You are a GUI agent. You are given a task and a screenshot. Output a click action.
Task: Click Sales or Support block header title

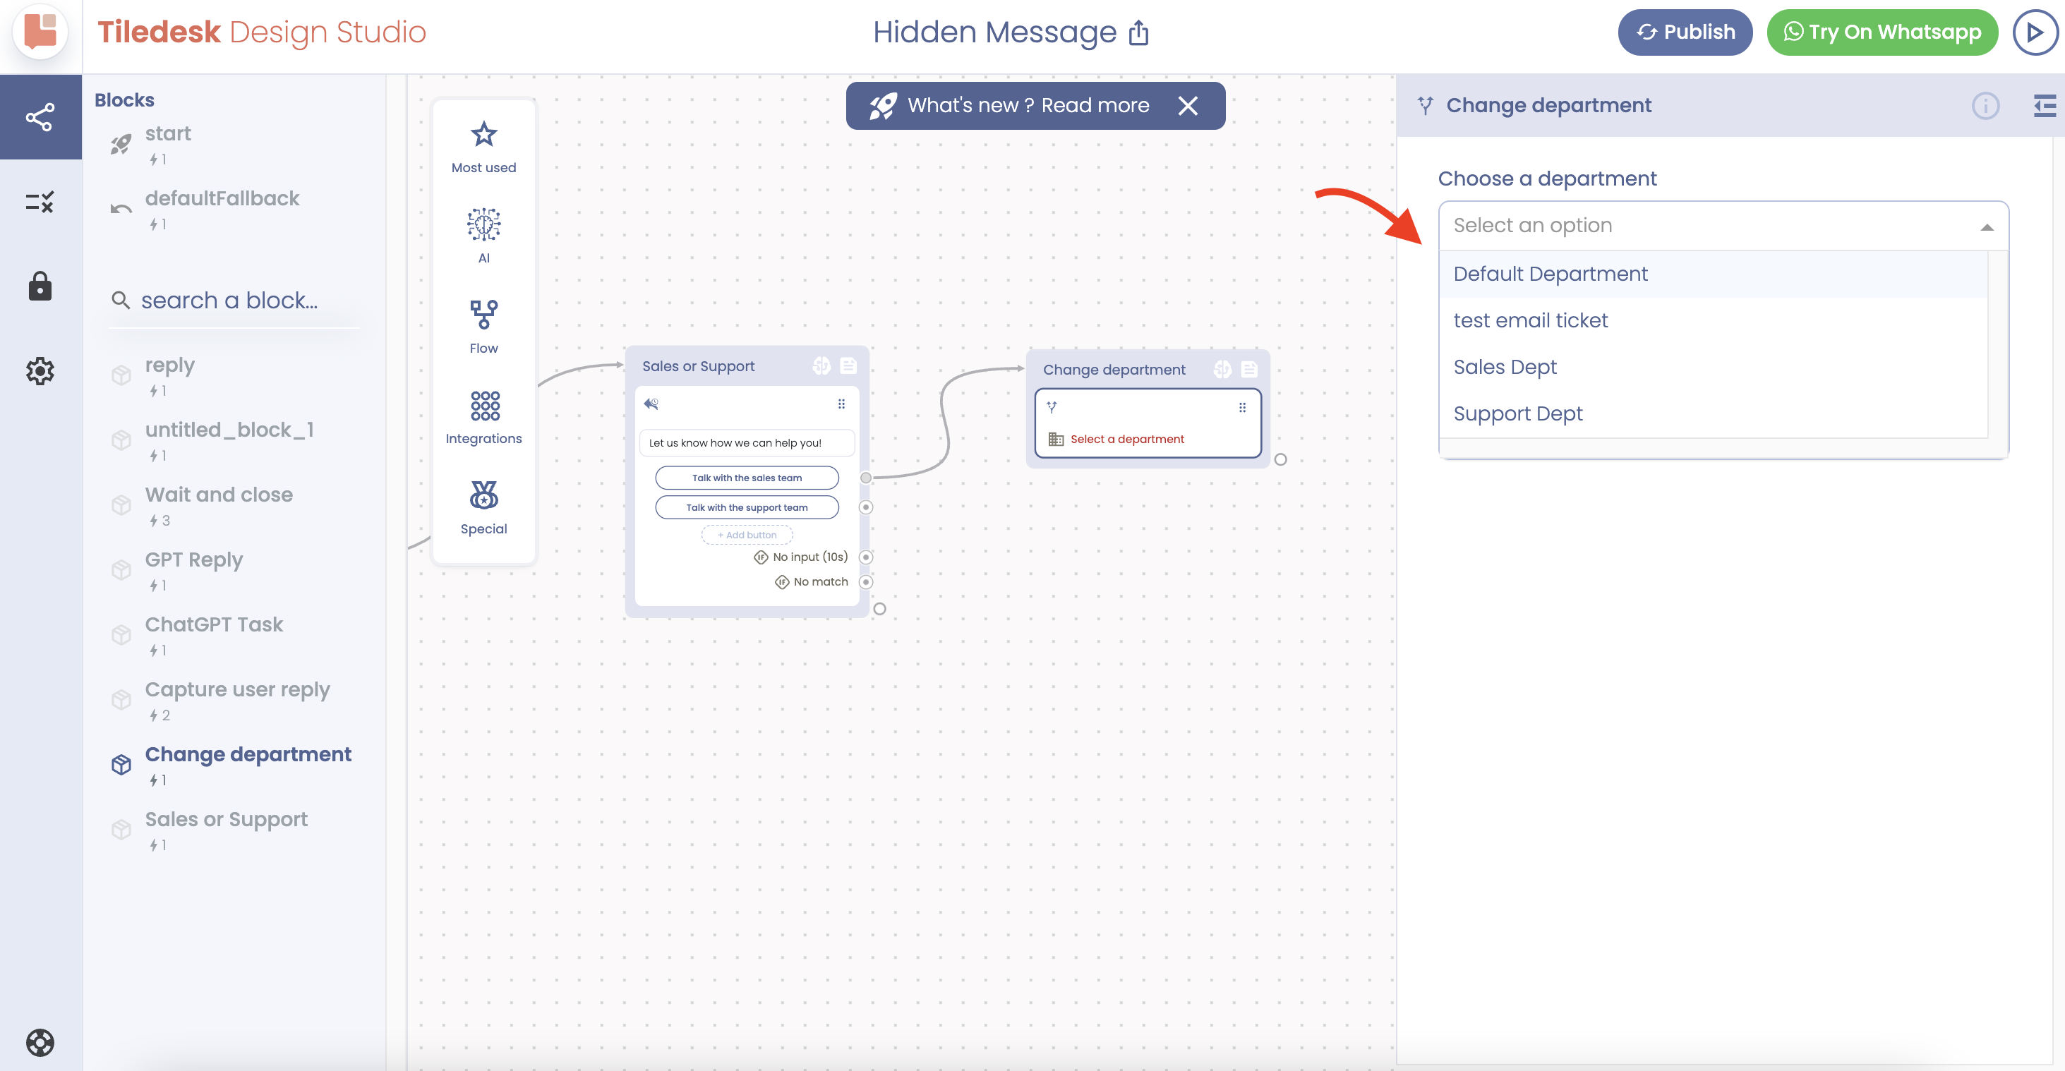pos(698,365)
